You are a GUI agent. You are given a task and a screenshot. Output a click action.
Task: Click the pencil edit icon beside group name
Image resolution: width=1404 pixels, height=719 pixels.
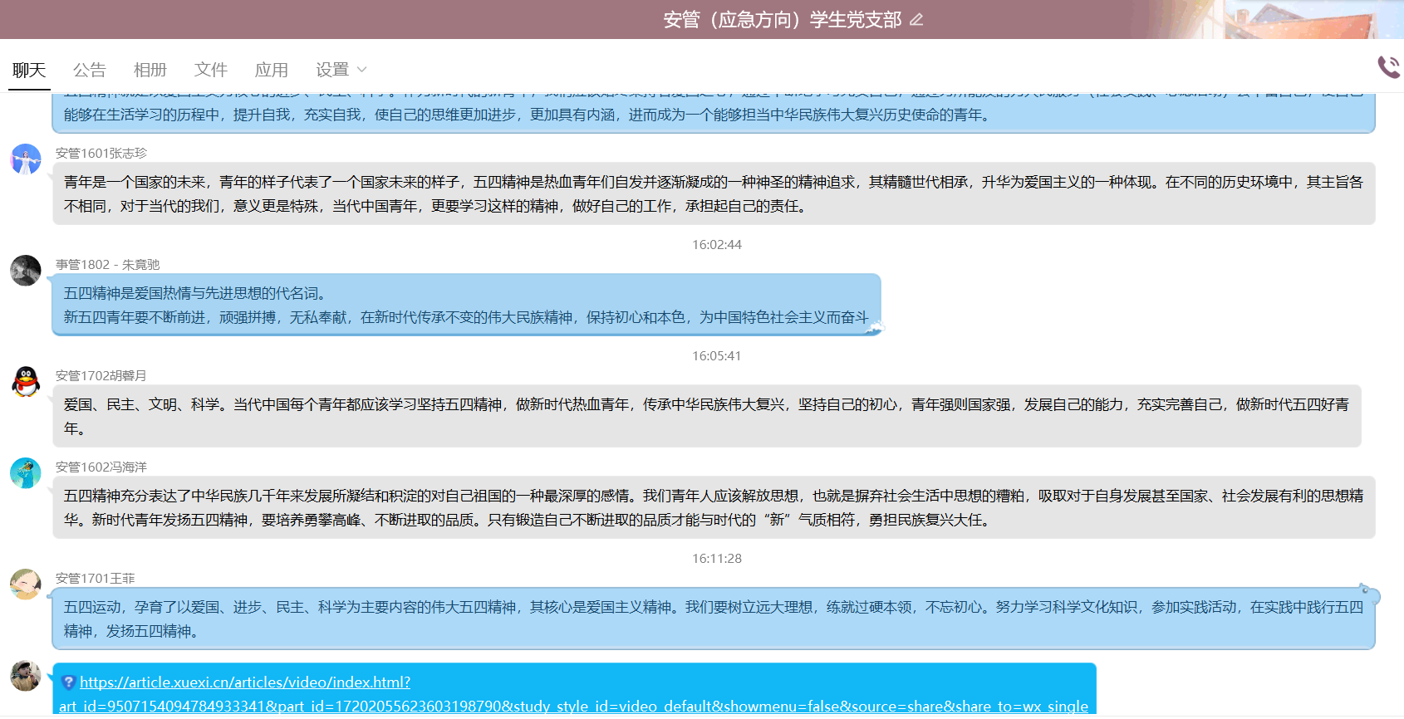pos(916,20)
